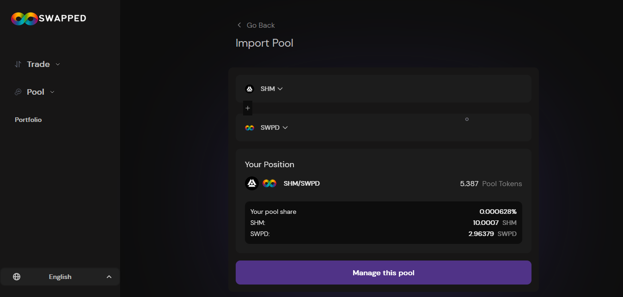Select the Trade menu item

pyautogui.click(x=38, y=64)
